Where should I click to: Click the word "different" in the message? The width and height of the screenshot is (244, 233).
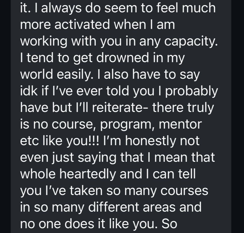click(x=114, y=207)
